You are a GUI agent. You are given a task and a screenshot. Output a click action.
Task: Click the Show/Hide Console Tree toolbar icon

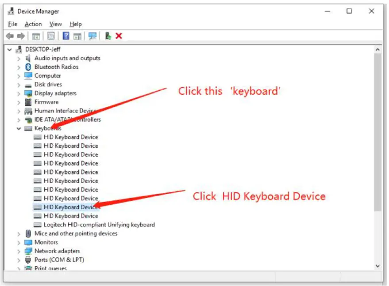pos(36,36)
